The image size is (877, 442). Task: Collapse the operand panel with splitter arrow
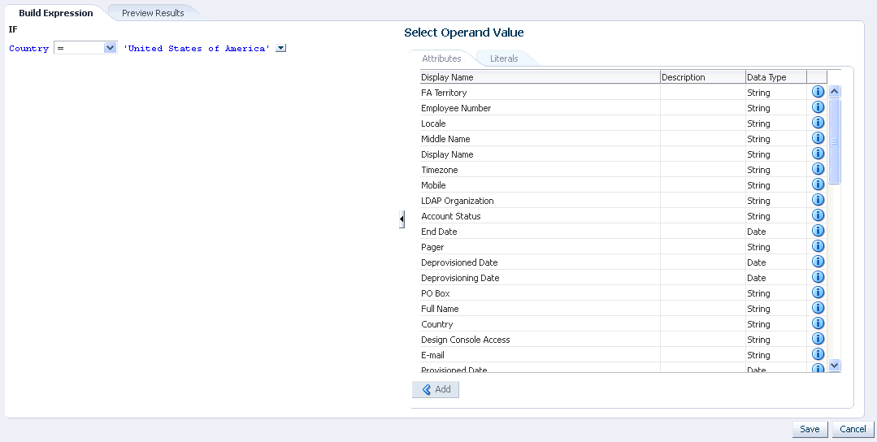pos(402,219)
